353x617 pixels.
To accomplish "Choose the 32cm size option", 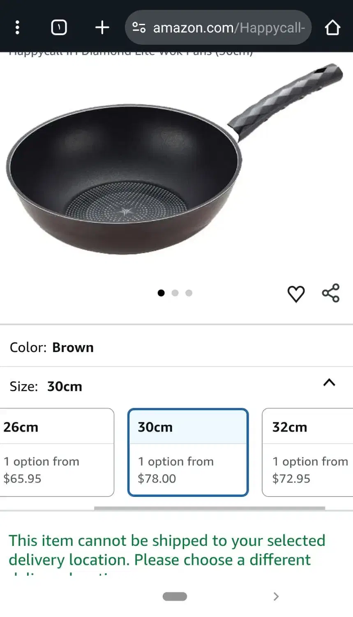I will (307, 452).
